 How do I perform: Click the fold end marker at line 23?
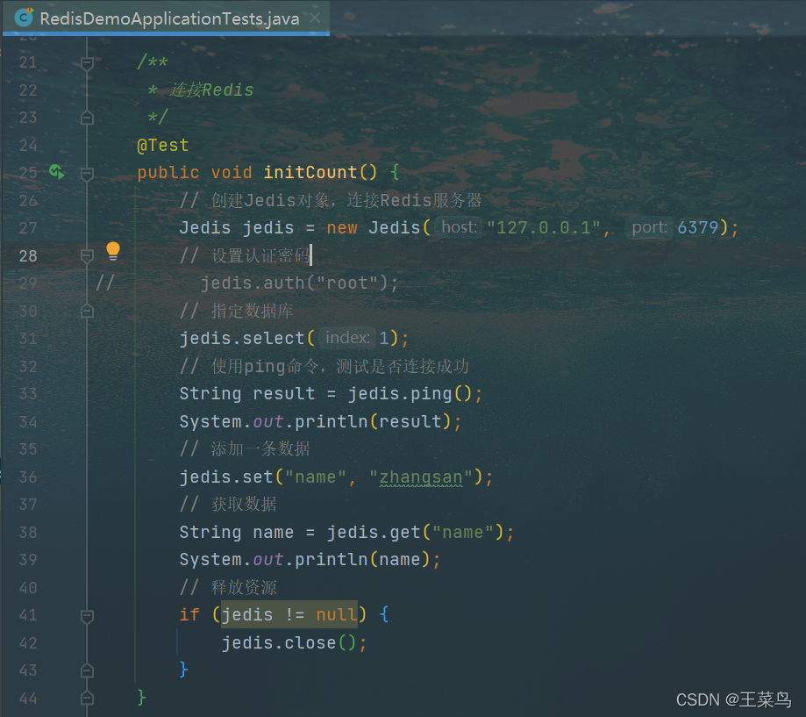coord(87,118)
